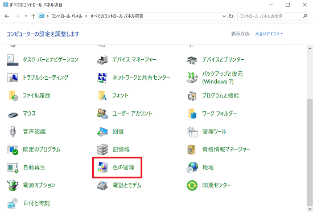Click the バックアップと復元 (Windows 7) icon

[192, 78]
